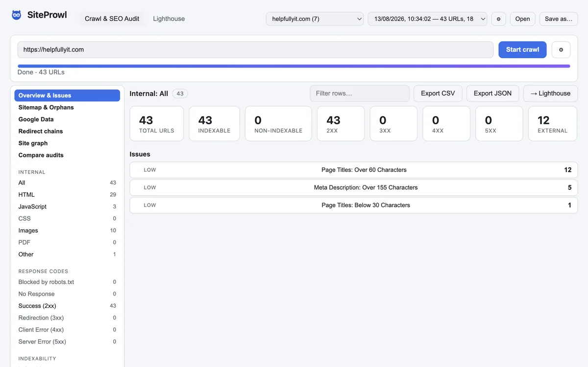Select No Response filter

(67, 294)
